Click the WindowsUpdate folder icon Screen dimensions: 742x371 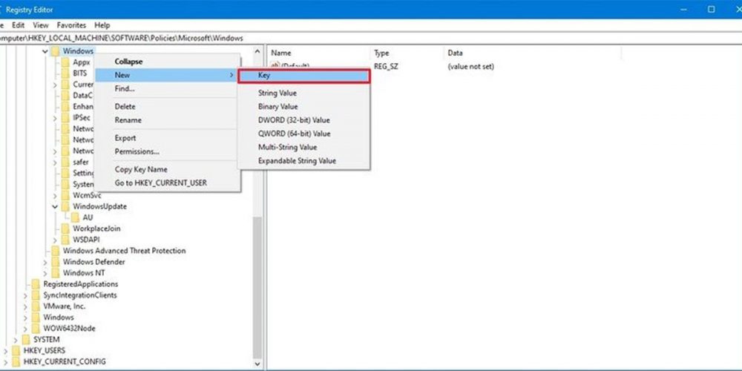point(66,206)
